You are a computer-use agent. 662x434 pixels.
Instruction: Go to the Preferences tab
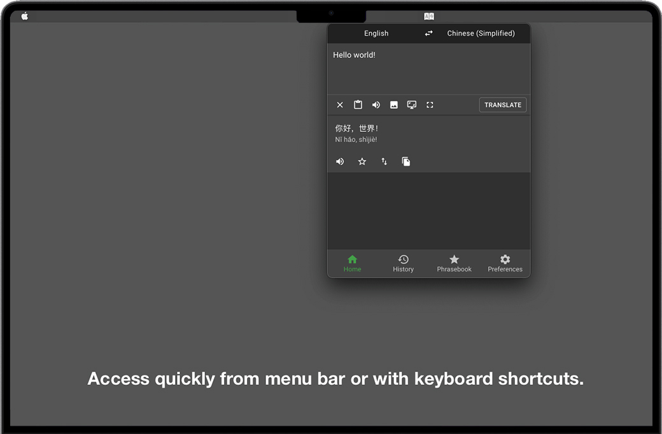coord(505,263)
